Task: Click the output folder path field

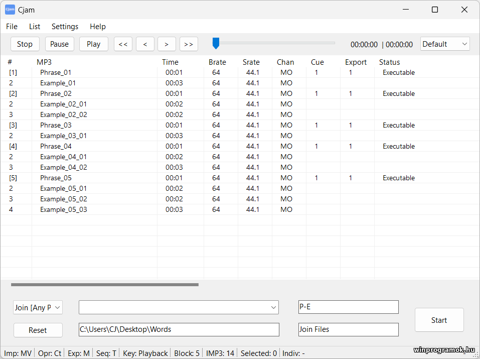Action: (179, 329)
